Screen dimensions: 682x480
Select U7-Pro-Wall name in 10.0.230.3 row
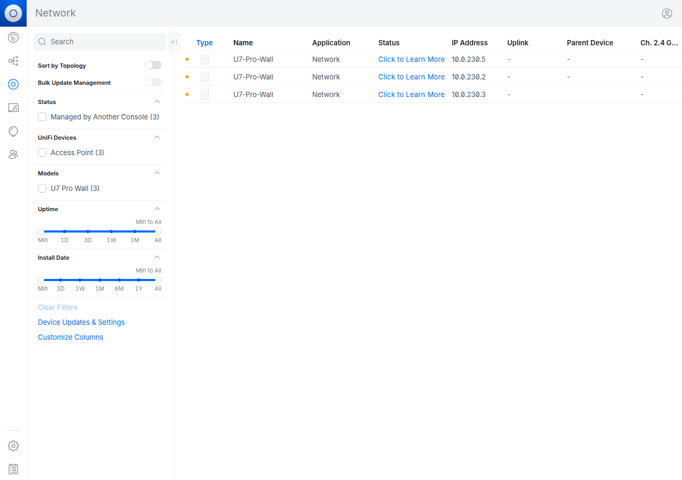[253, 94]
